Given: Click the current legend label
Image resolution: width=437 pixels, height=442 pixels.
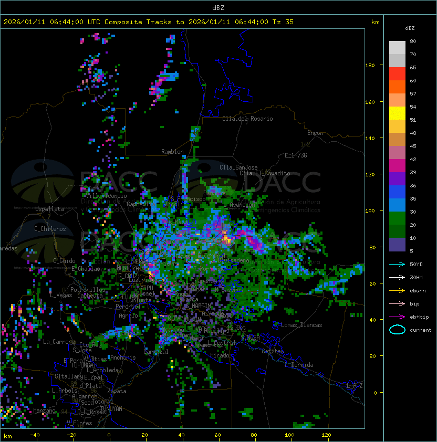Looking at the screenshot, I should coord(421,330).
